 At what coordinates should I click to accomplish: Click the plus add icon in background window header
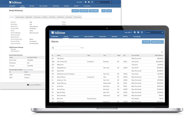click(86, 2)
